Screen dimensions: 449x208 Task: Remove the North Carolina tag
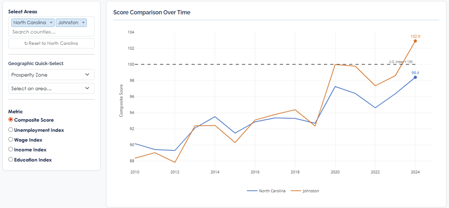point(51,23)
